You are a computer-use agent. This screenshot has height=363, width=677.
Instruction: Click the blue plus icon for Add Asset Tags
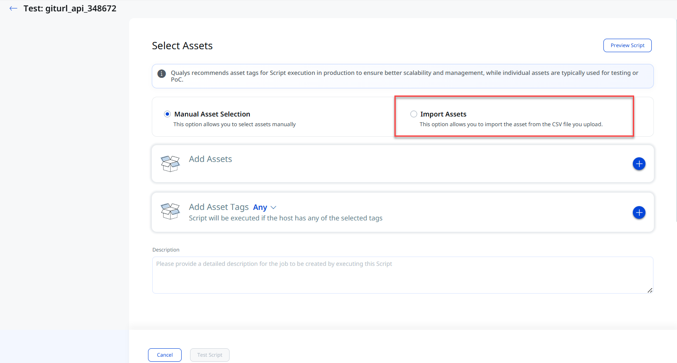point(639,212)
